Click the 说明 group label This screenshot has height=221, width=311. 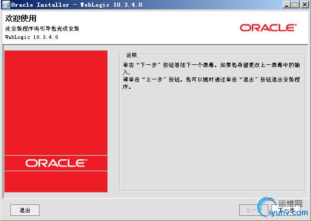pyautogui.click(x=132, y=55)
